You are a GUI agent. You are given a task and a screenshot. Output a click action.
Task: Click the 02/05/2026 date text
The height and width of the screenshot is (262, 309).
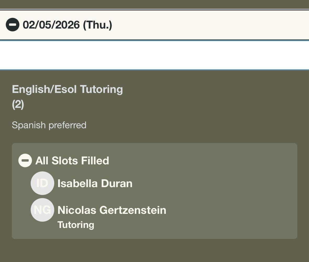pos(51,25)
